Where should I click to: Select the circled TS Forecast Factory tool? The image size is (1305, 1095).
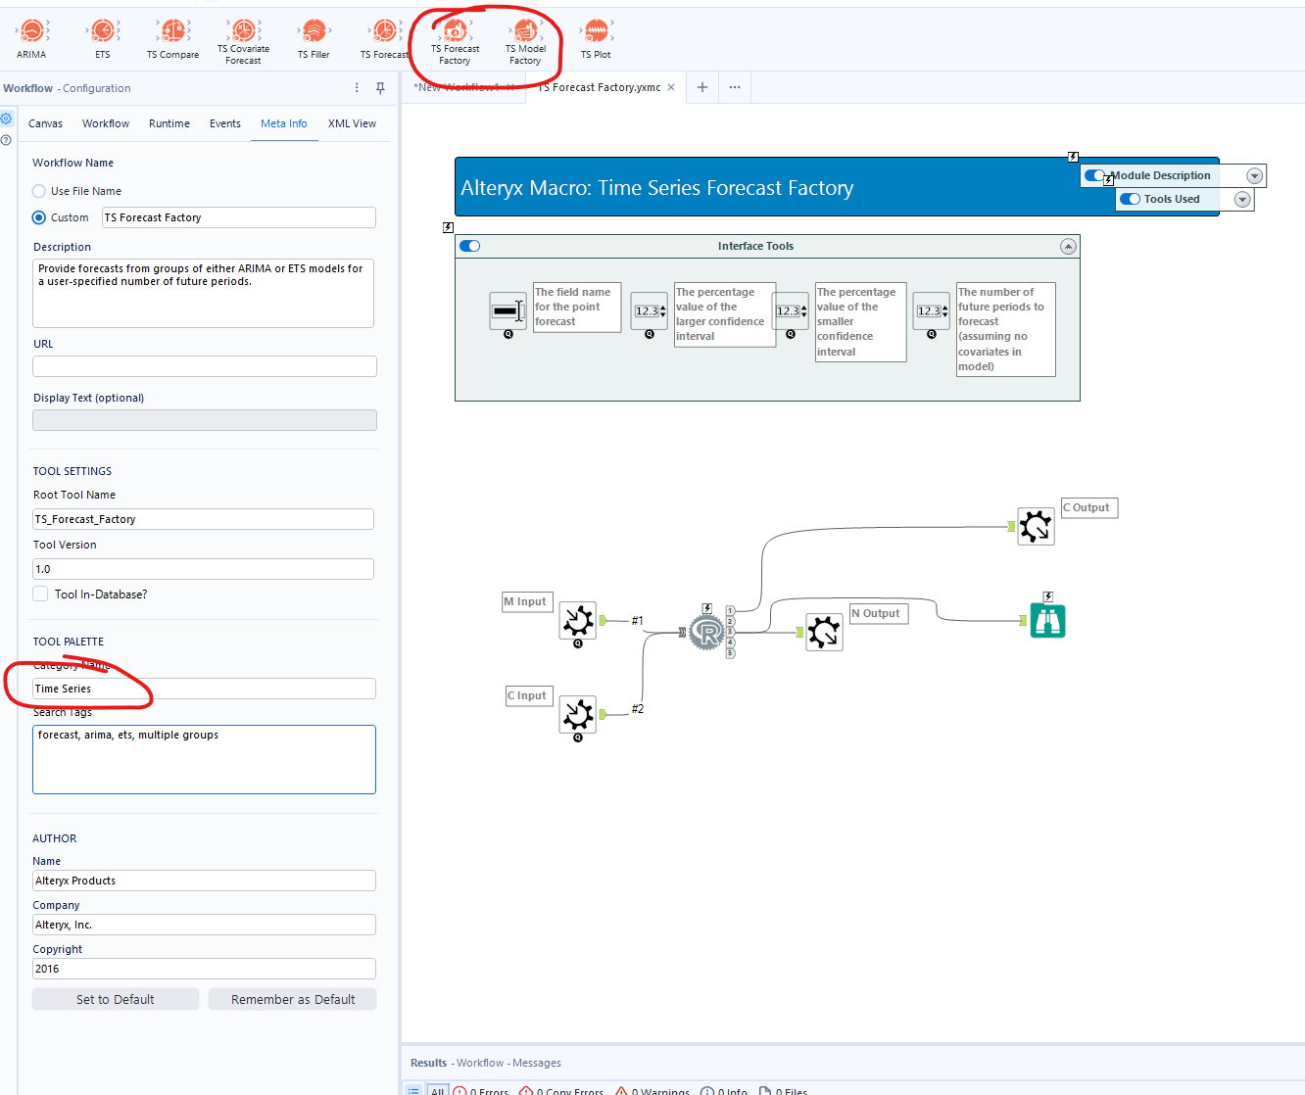454,32
